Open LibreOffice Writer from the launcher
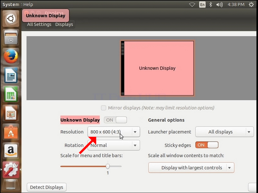This screenshot has width=258, height=193. [x=11, y=75]
